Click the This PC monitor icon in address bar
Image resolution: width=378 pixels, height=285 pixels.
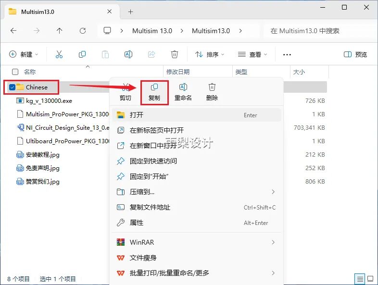(107, 31)
